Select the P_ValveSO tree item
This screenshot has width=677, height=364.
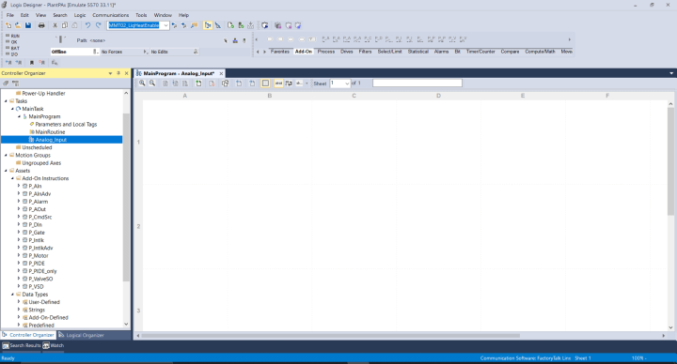(40, 279)
